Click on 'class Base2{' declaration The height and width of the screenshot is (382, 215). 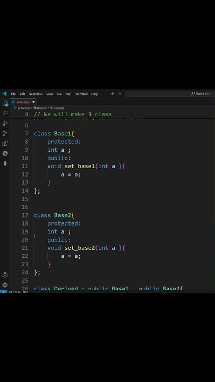click(x=54, y=215)
